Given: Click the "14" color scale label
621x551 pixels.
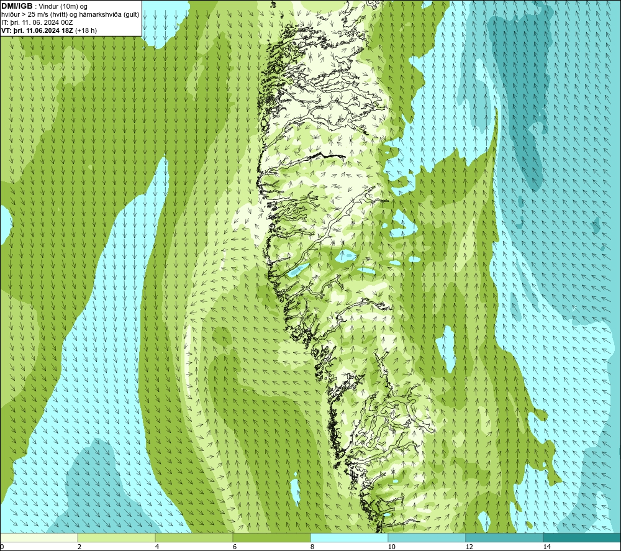Looking at the screenshot, I should pos(546,547).
